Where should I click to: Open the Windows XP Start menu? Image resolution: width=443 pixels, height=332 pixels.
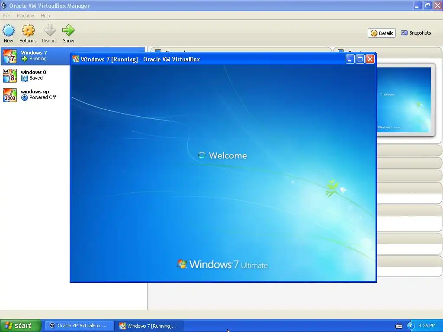tap(20, 326)
